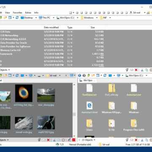Expand Win10pro (C:) dropdown in top breadcrumb

click(77, 18)
